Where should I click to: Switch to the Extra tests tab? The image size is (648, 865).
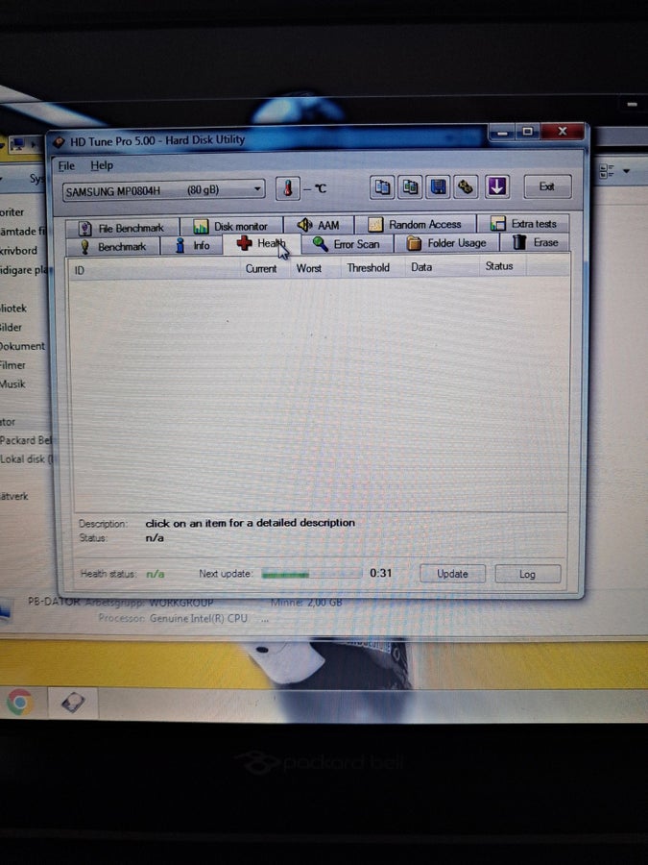[523, 223]
